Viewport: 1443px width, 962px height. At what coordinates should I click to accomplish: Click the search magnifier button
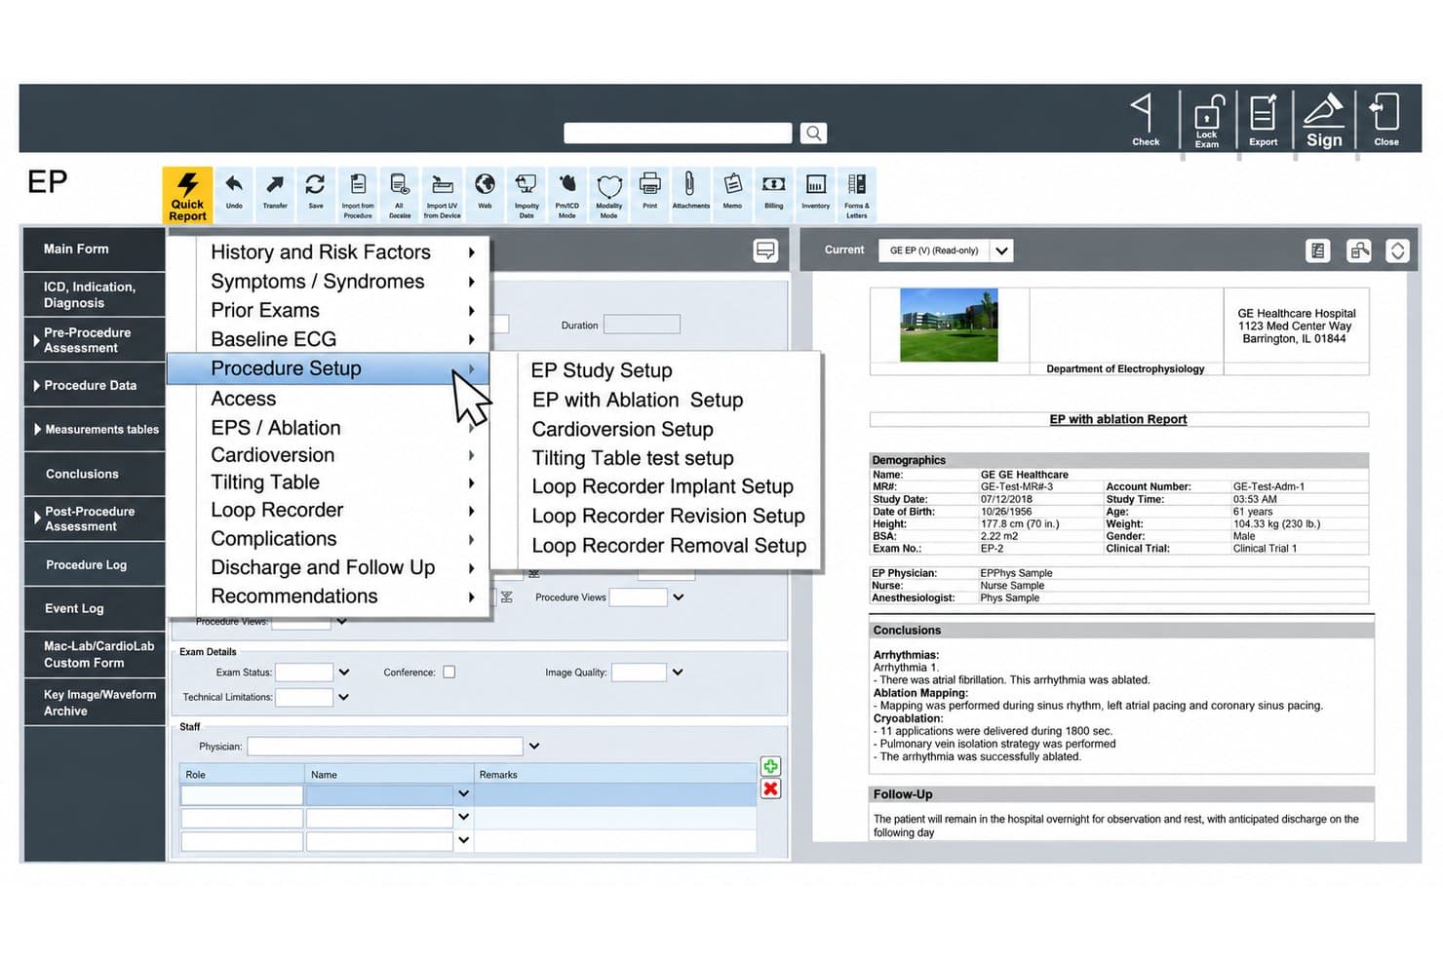pos(813,133)
